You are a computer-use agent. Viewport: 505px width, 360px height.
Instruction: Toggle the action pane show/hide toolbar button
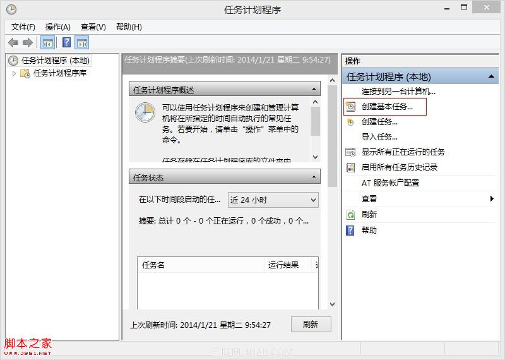click(x=82, y=42)
